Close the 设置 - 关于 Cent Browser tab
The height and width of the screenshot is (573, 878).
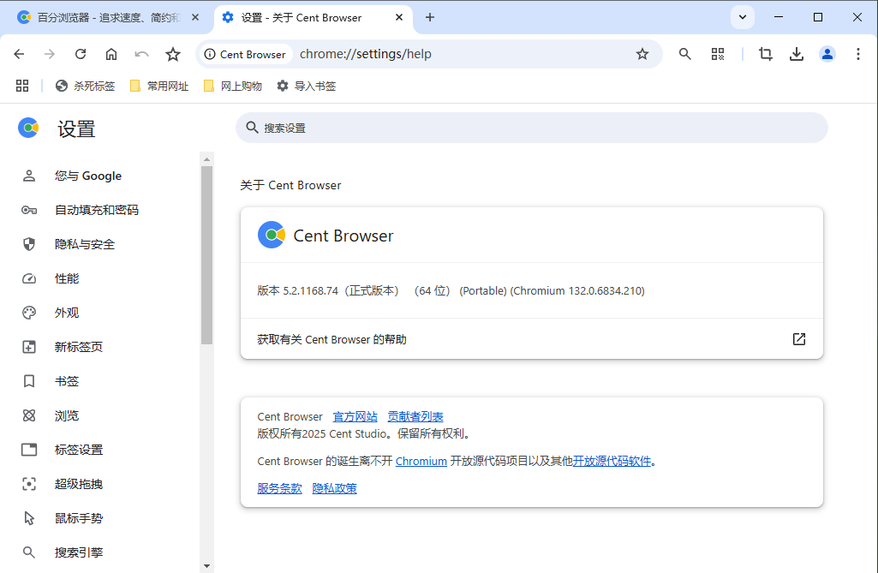[398, 17]
